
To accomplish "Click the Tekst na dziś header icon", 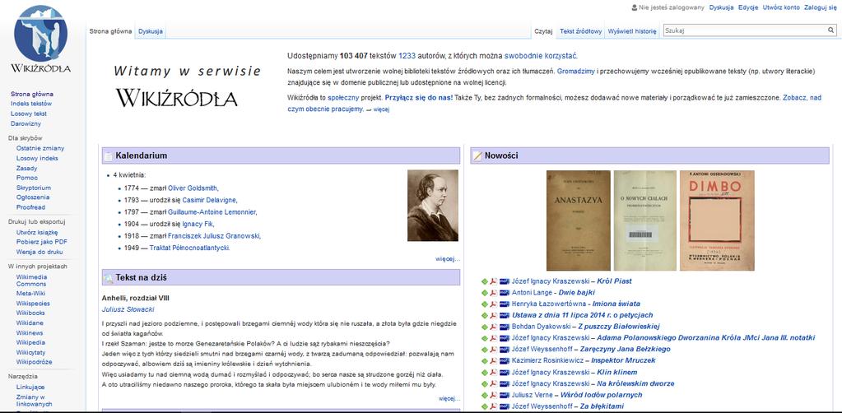I will pos(109,277).
